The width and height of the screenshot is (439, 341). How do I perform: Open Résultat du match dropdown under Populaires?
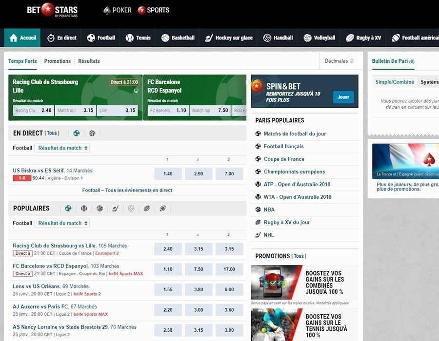[x=62, y=223]
